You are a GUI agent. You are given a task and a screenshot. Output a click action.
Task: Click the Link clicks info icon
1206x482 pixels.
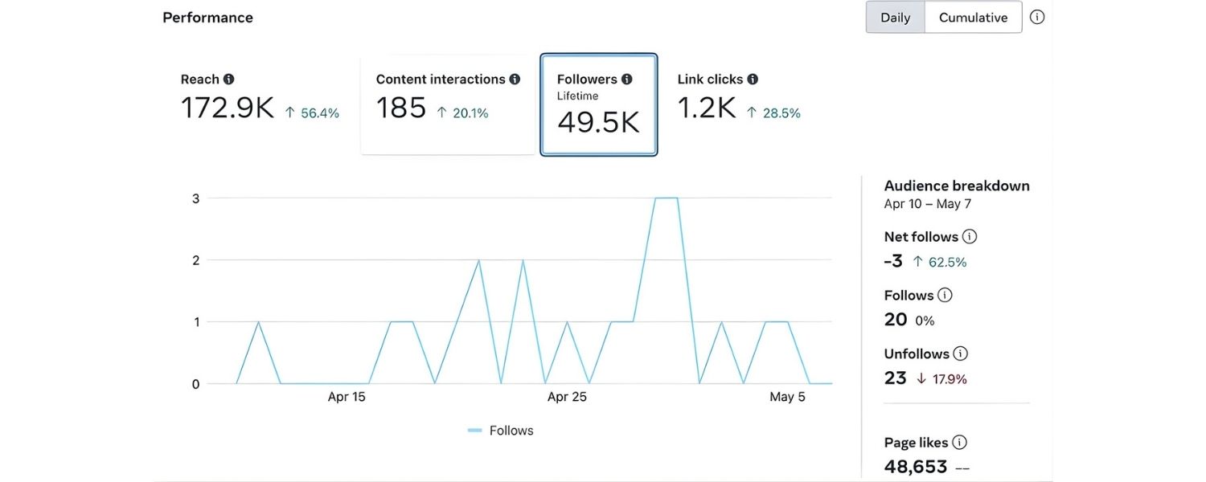(x=753, y=79)
